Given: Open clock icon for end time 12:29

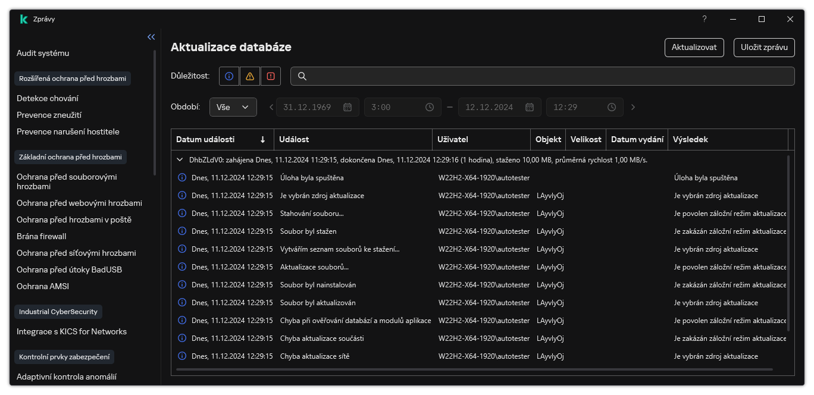Looking at the screenshot, I should coord(612,107).
